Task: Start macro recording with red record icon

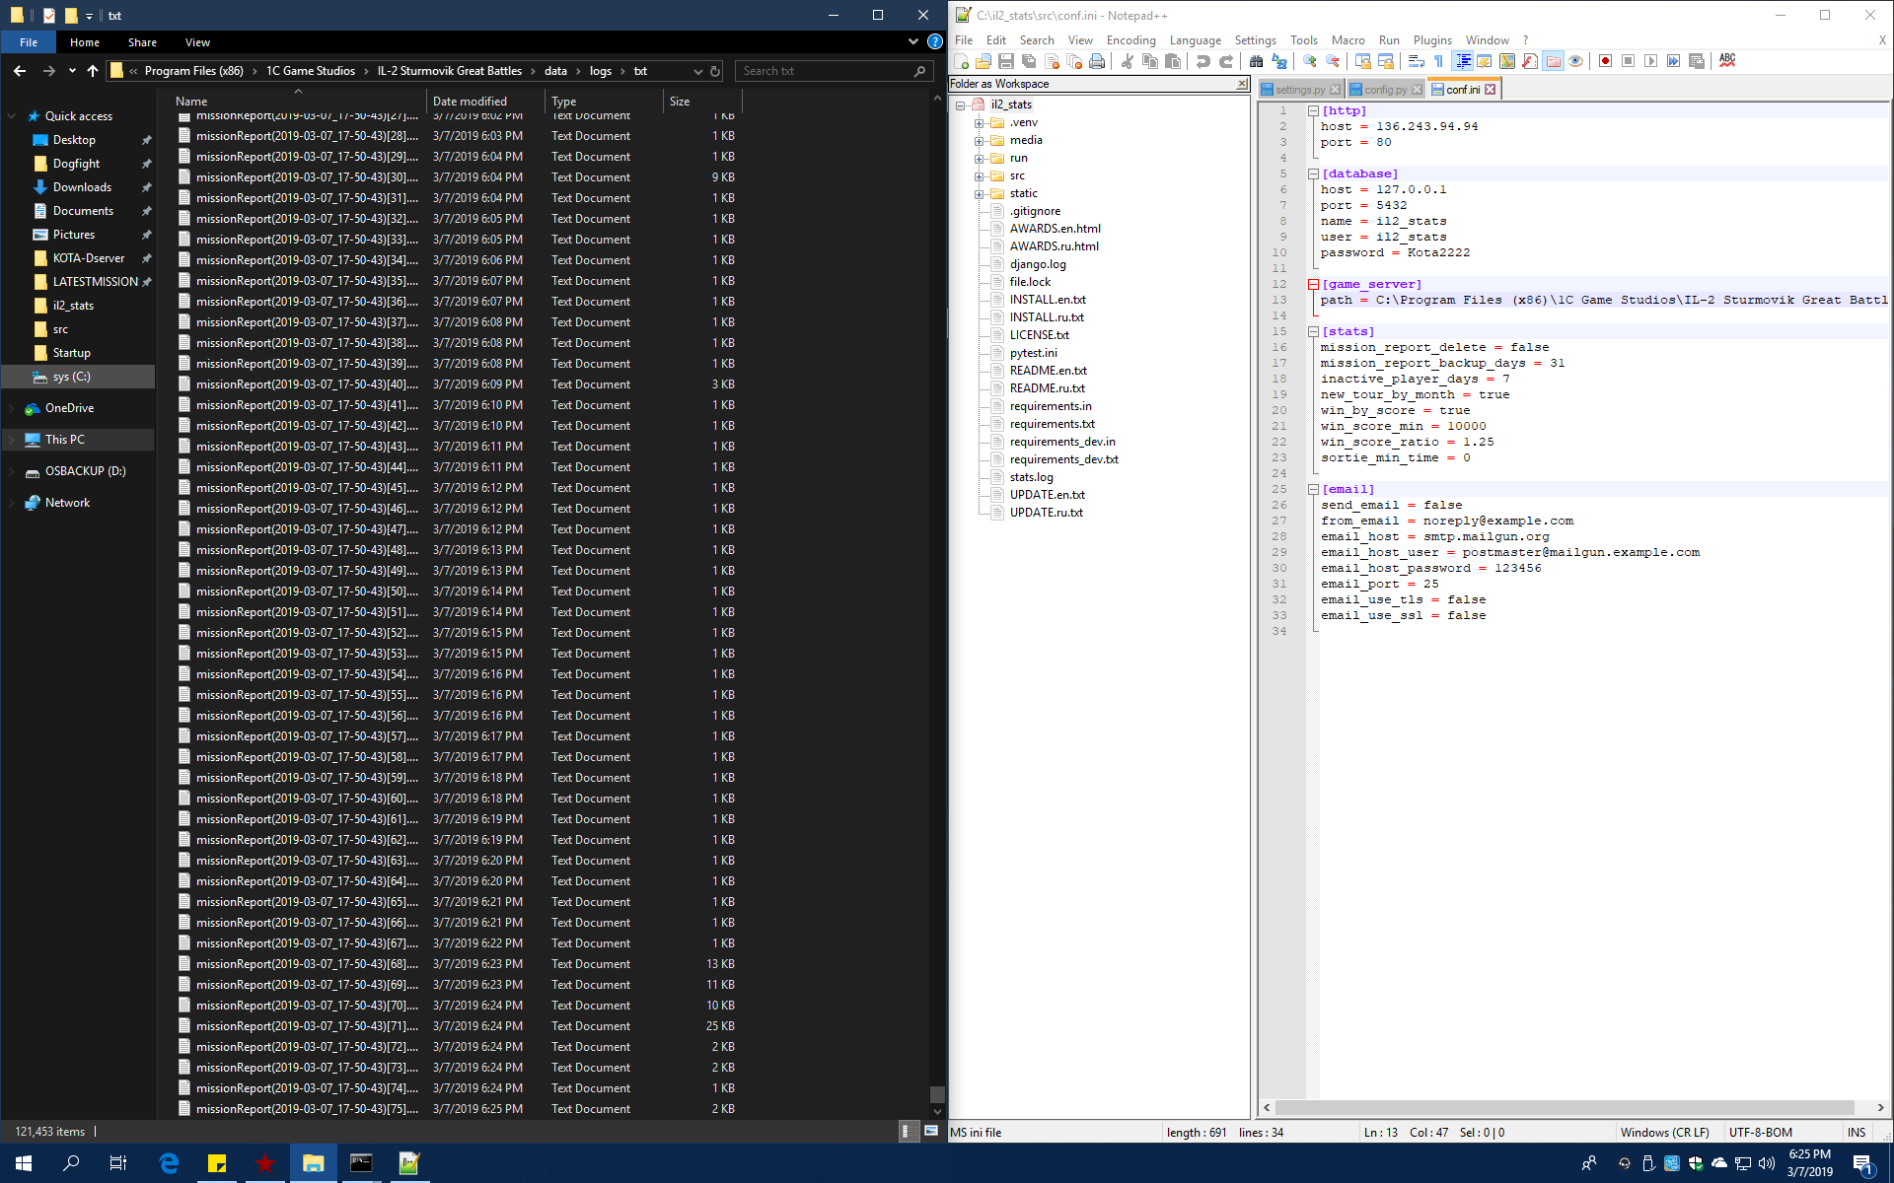Action: [x=1605, y=61]
